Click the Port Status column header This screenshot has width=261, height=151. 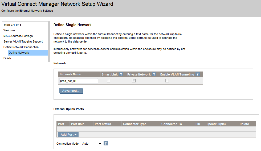coord(103,124)
